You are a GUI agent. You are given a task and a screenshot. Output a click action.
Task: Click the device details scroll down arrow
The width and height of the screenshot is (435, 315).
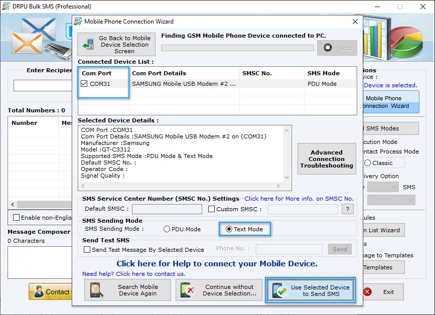287,178
